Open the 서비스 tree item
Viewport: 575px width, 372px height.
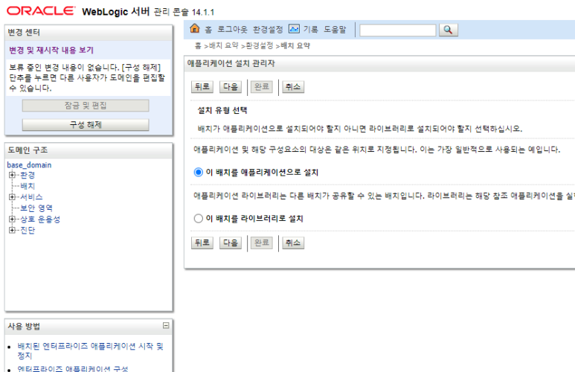[31, 197]
